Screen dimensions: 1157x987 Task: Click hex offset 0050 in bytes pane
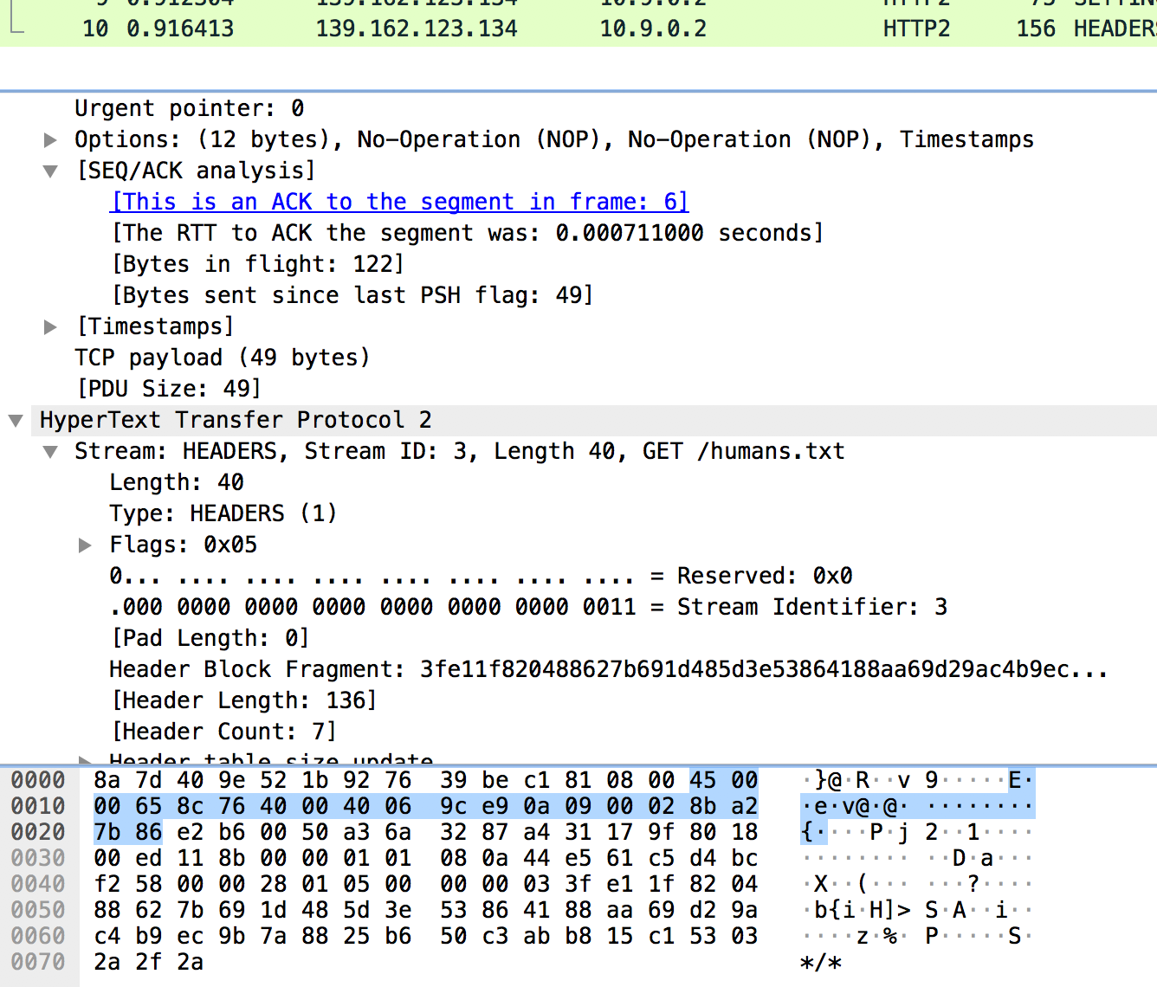tap(38, 910)
